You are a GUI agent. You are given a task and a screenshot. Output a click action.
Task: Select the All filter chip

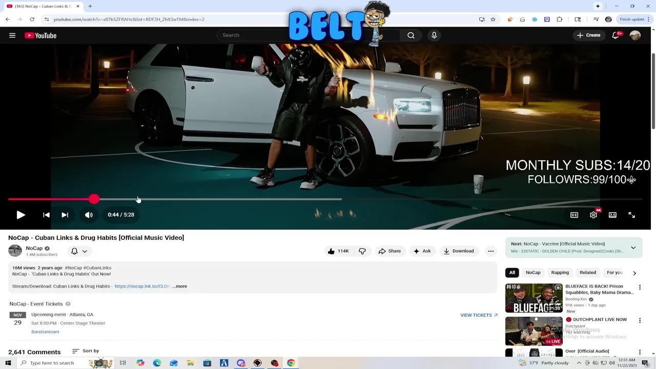512,273
